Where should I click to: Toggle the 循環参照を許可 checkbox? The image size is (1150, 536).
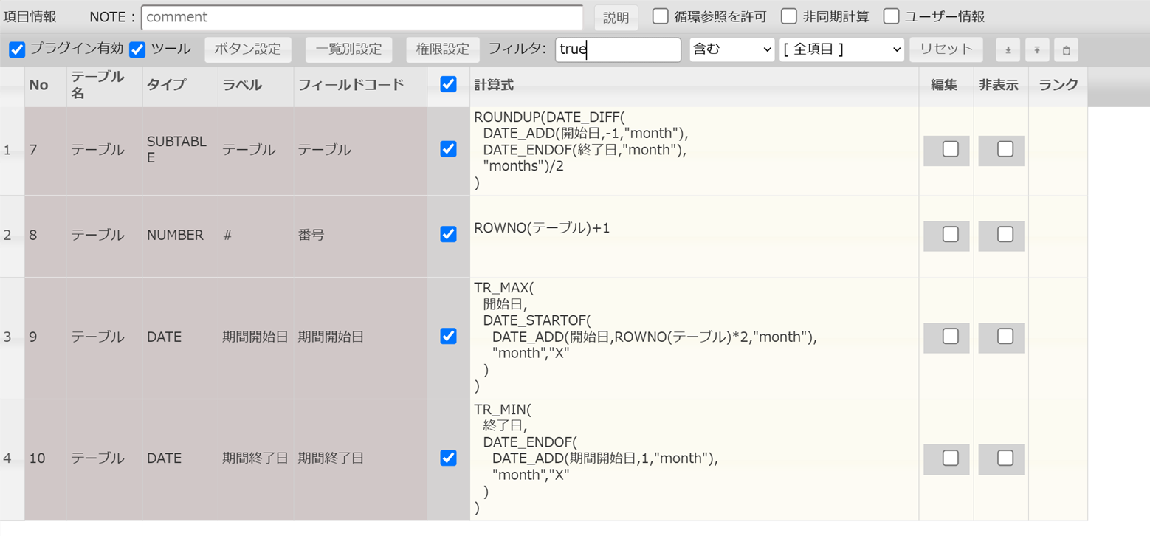[661, 16]
